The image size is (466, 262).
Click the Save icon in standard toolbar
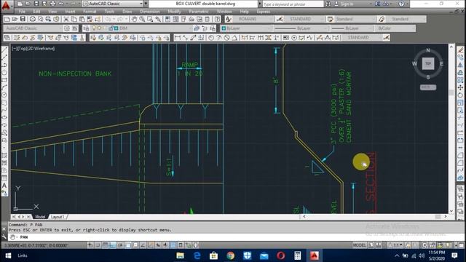coord(23,20)
